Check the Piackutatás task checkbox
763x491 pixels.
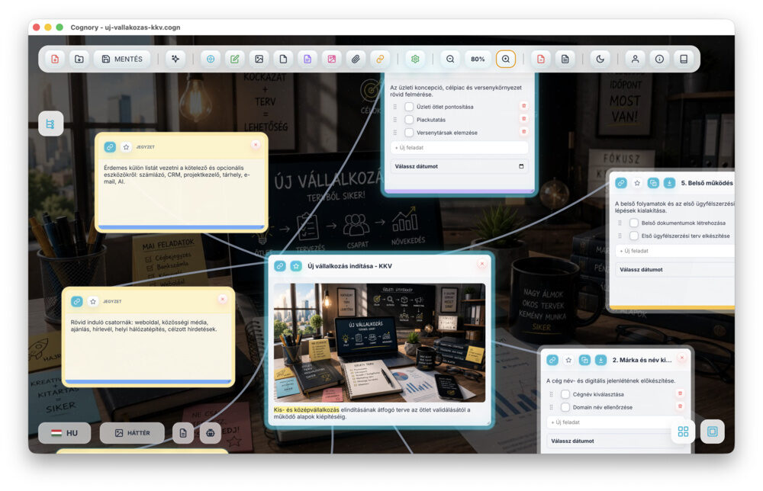[x=409, y=120]
